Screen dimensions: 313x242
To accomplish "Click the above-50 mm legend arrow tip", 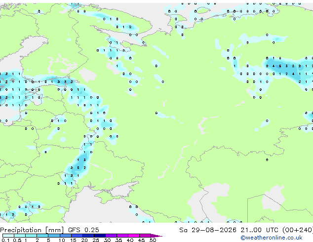I will pyautogui.click(x=156, y=236).
